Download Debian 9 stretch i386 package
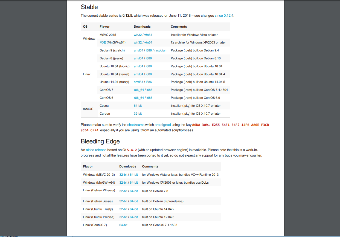 coord(149,50)
